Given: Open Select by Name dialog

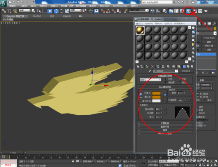Looking at the screenshot, I should [x=38, y=11].
